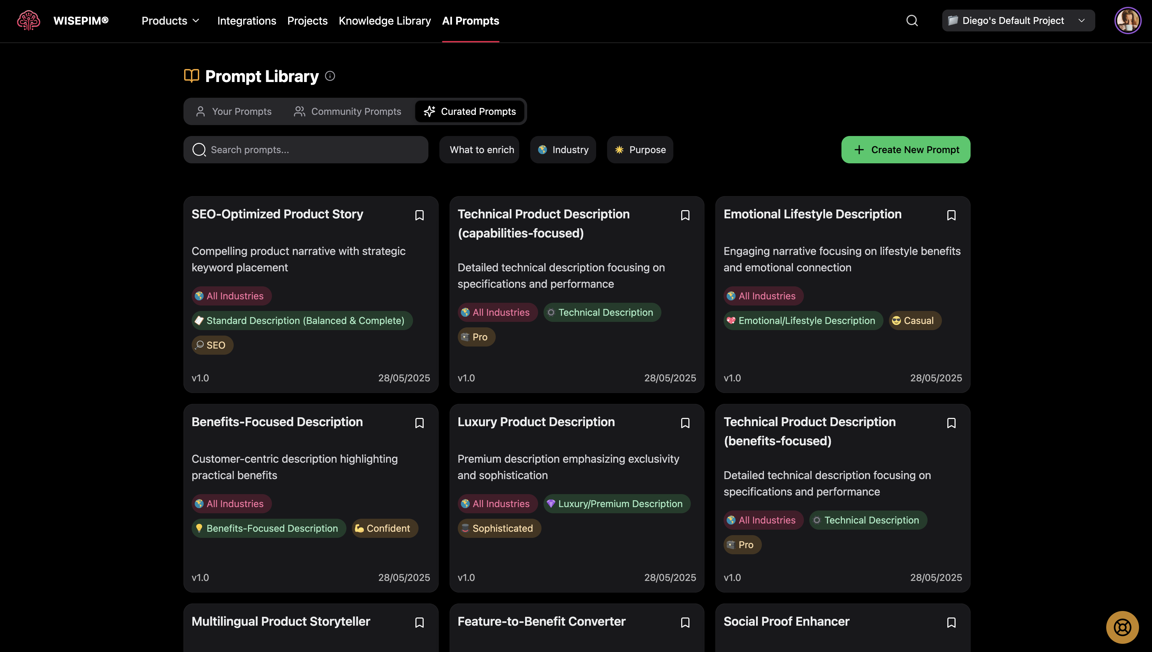Switch to the Your Prompts tab
The height and width of the screenshot is (652, 1152).
tap(234, 111)
